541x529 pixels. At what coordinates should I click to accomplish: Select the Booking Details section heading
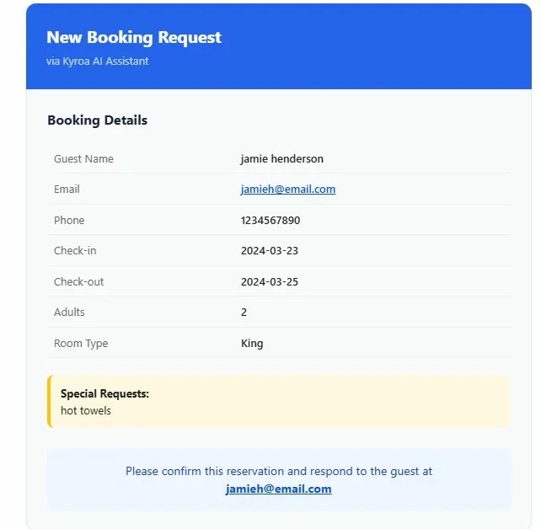click(97, 120)
